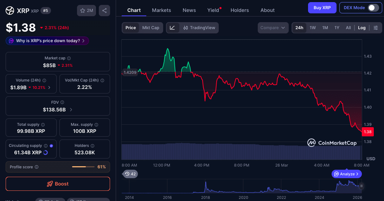This screenshot has width=384, height=201.
Task: Open the Yield tab
Action: coord(213,10)
